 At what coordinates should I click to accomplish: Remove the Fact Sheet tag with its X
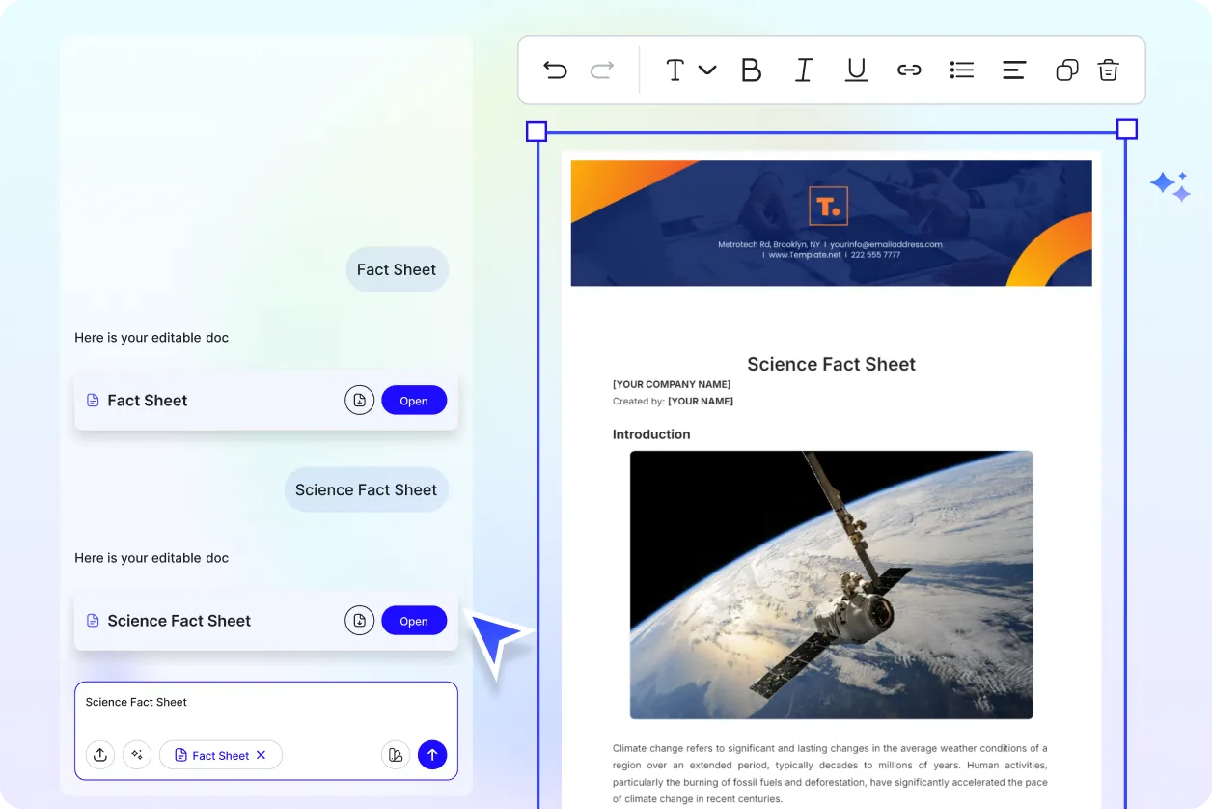point(261,755)
